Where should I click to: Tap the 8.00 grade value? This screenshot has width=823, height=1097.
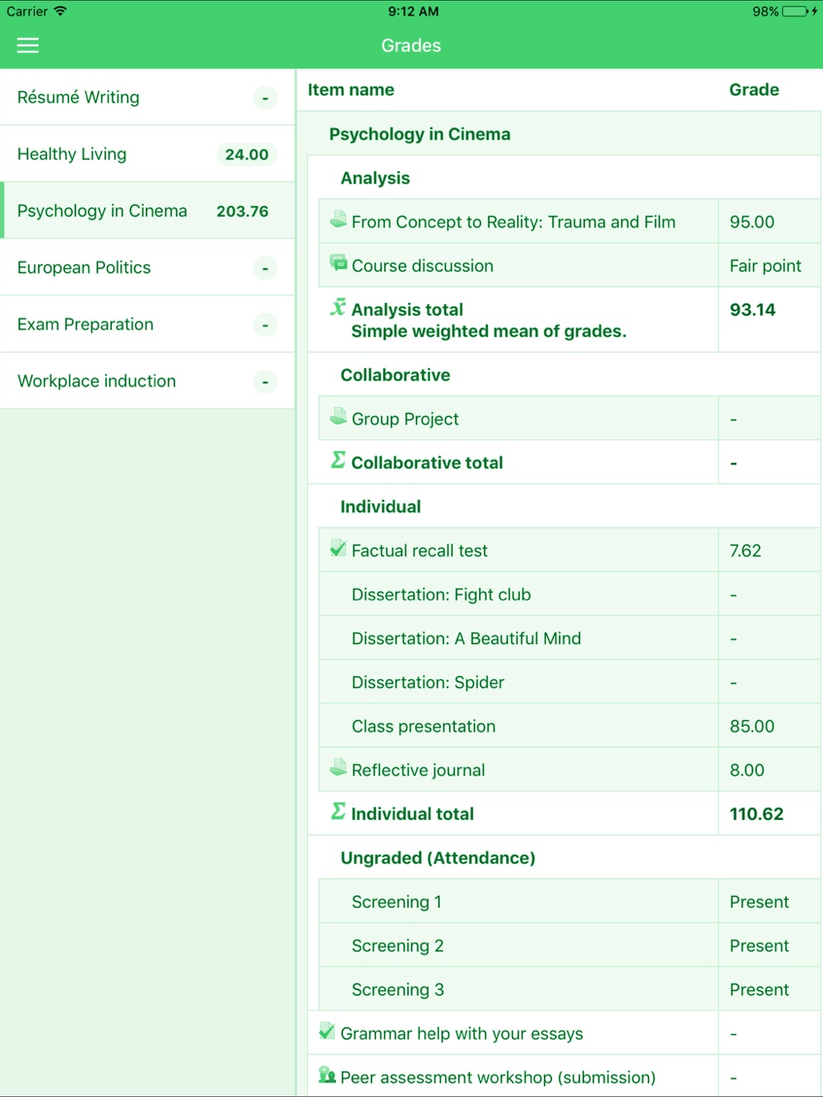click(x=747, y=770)
